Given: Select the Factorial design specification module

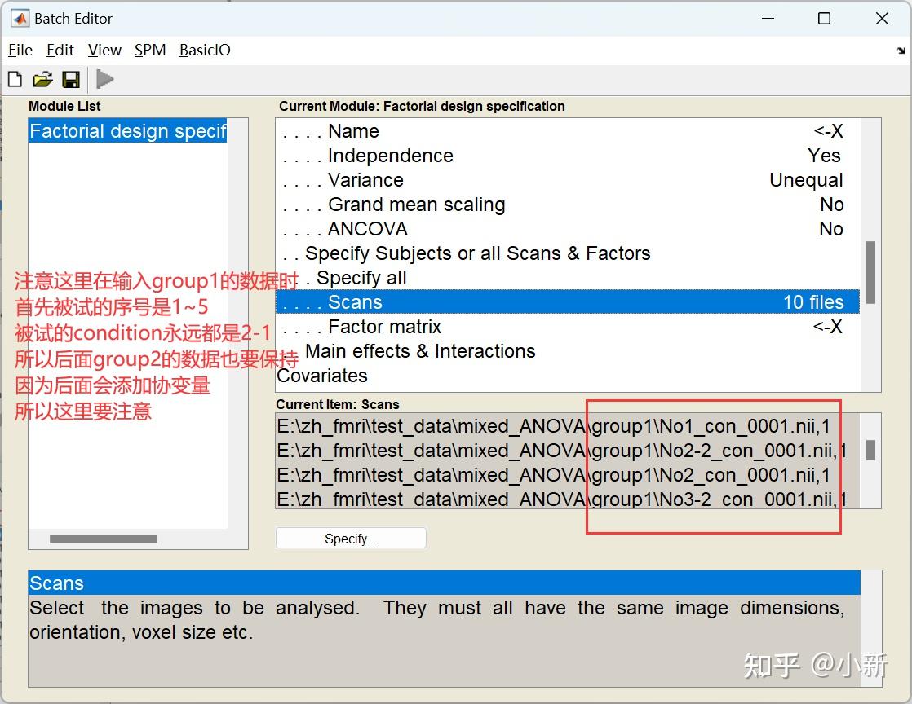Looking at the screenshot, I should tap(128, 130).
